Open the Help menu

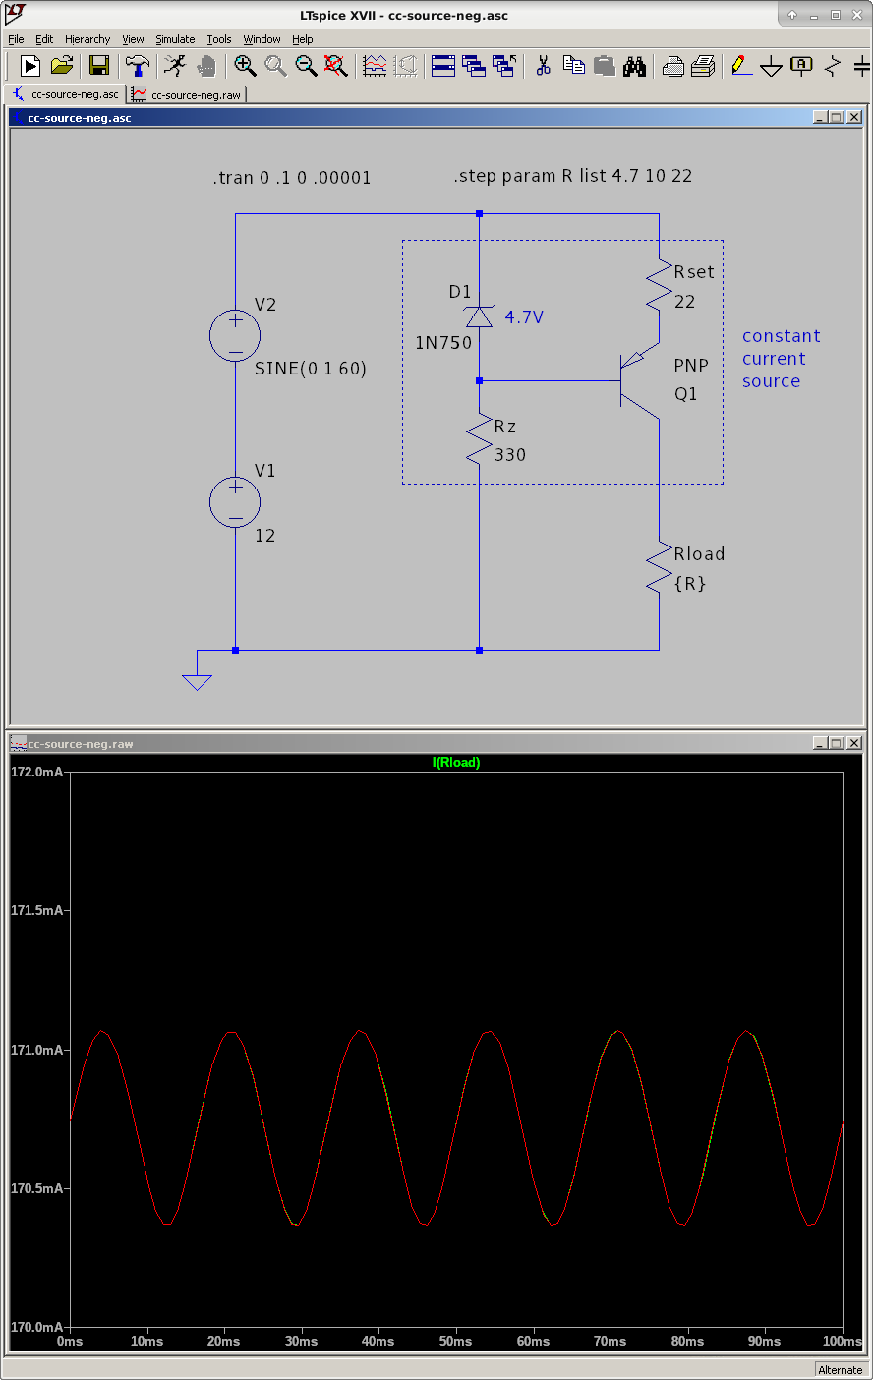click(x=302, y=39)
